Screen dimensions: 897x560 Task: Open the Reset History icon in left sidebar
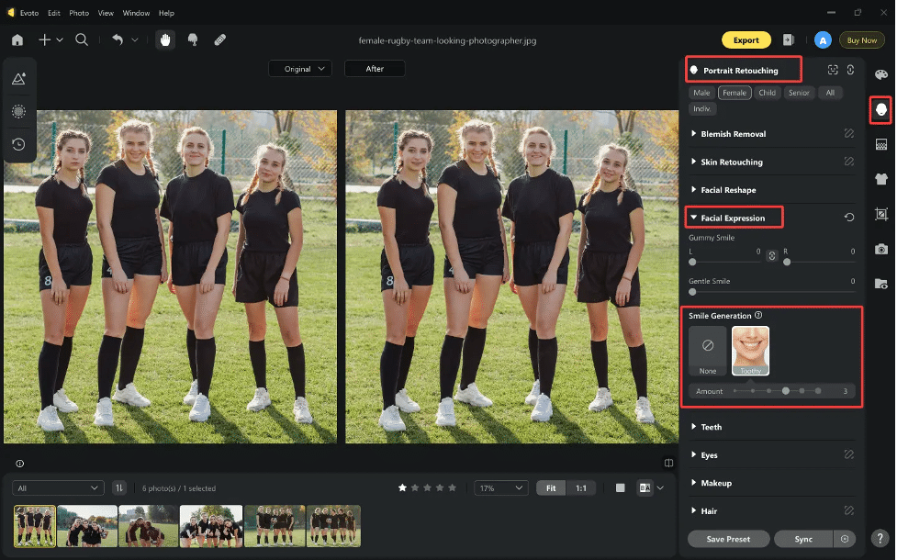coord(19,144)
